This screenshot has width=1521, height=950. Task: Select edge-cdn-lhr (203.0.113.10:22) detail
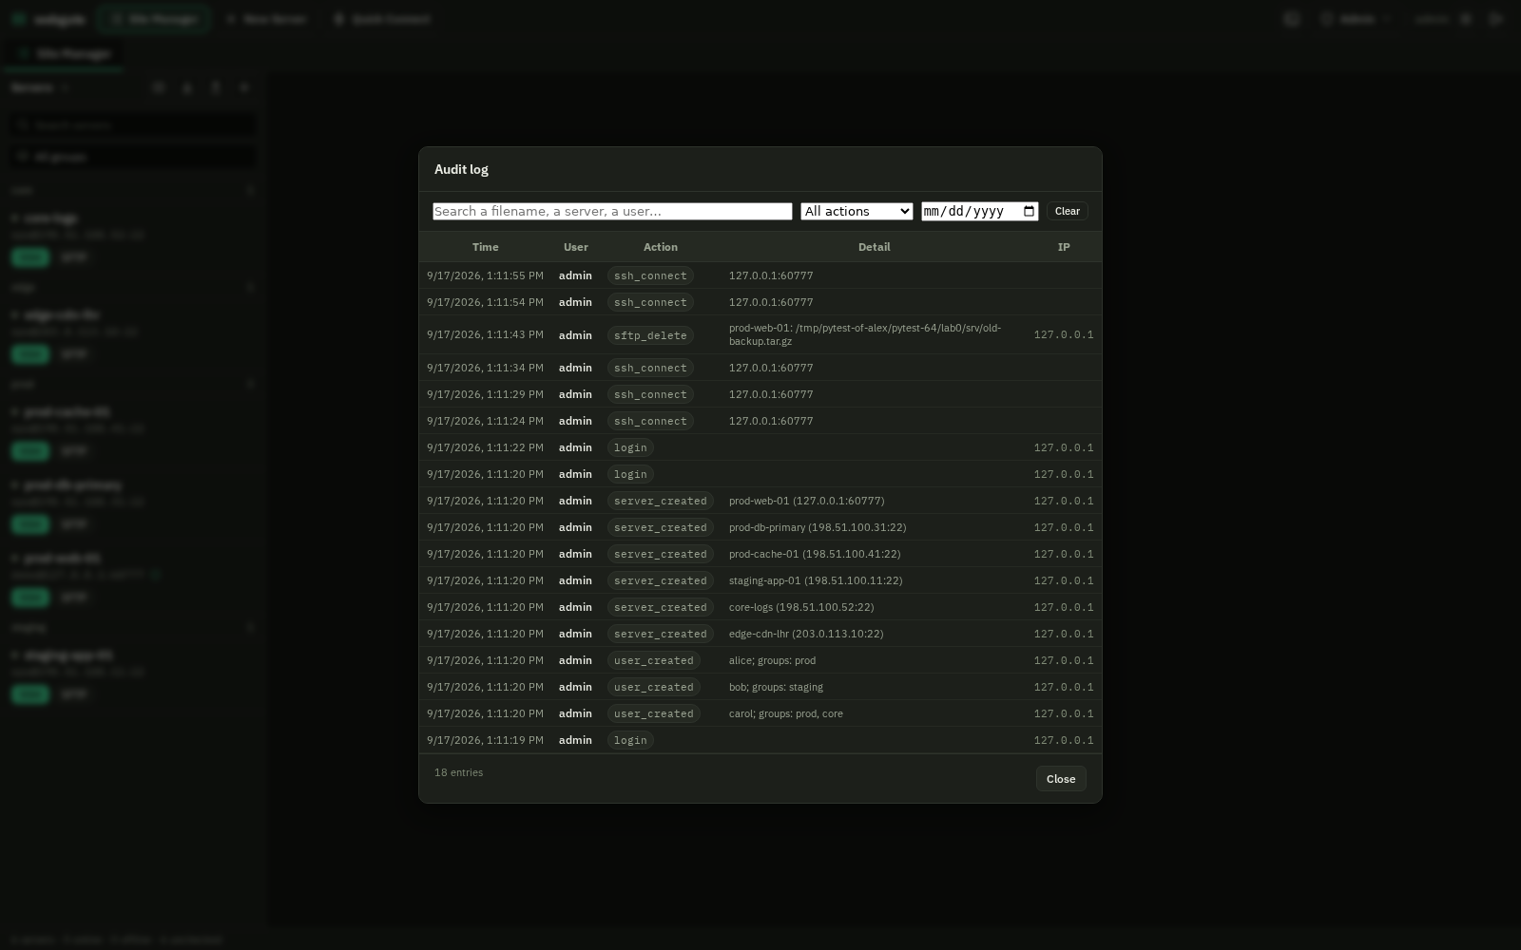[806, 634]
